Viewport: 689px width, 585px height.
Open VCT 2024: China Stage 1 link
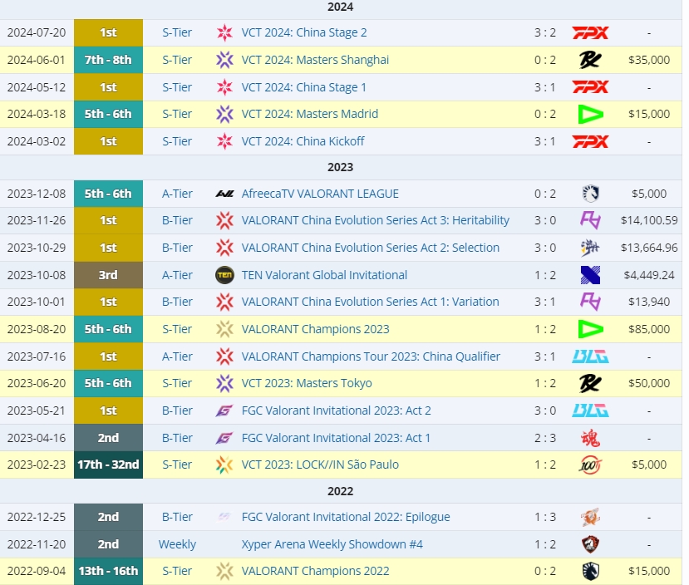click(x=304, y=87)
